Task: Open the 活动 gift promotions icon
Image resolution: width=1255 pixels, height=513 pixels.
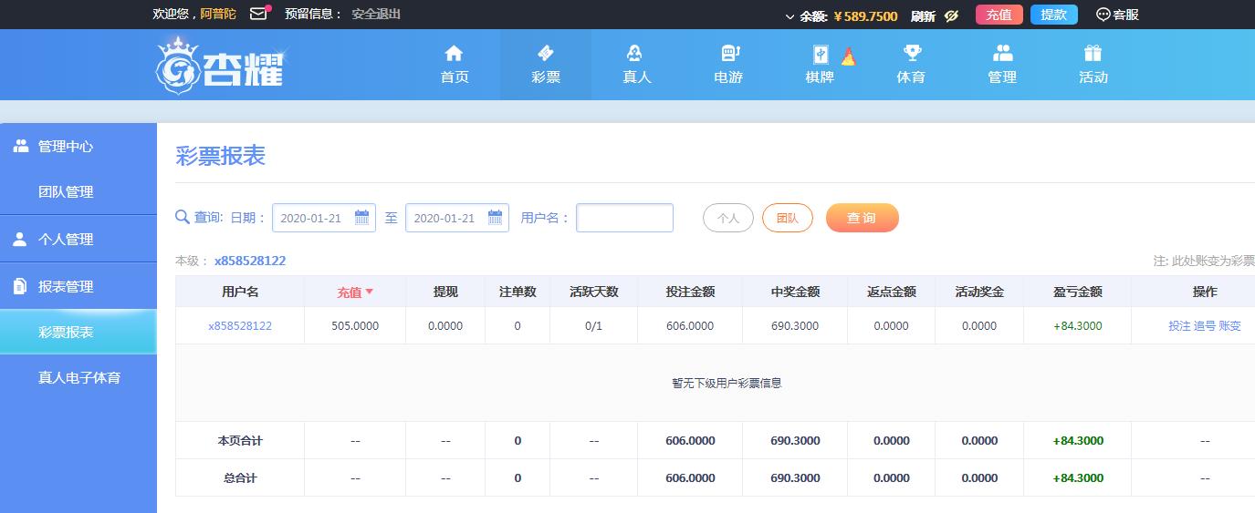Action: (1093, 53)
